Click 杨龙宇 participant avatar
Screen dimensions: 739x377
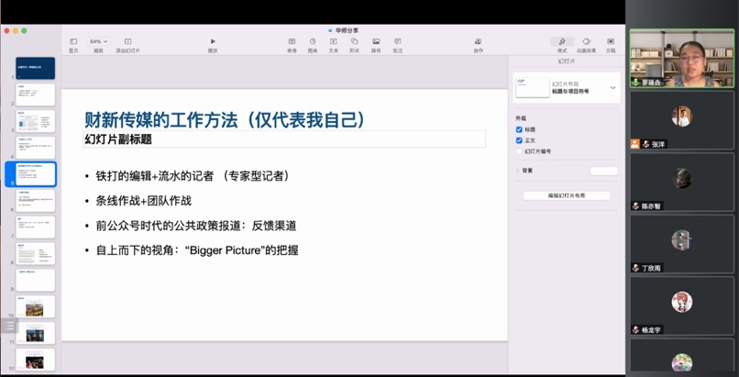(x=681, y=302)
